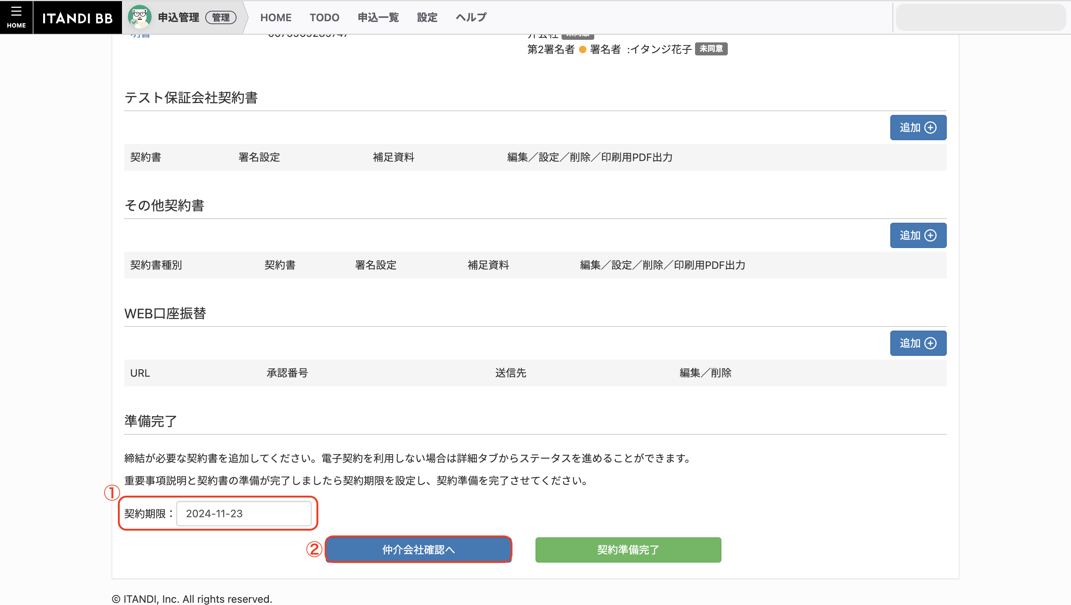Click the orange dot beside 署名者 イタンジ花子
The image size is (1071, 605).
point(582,49)
